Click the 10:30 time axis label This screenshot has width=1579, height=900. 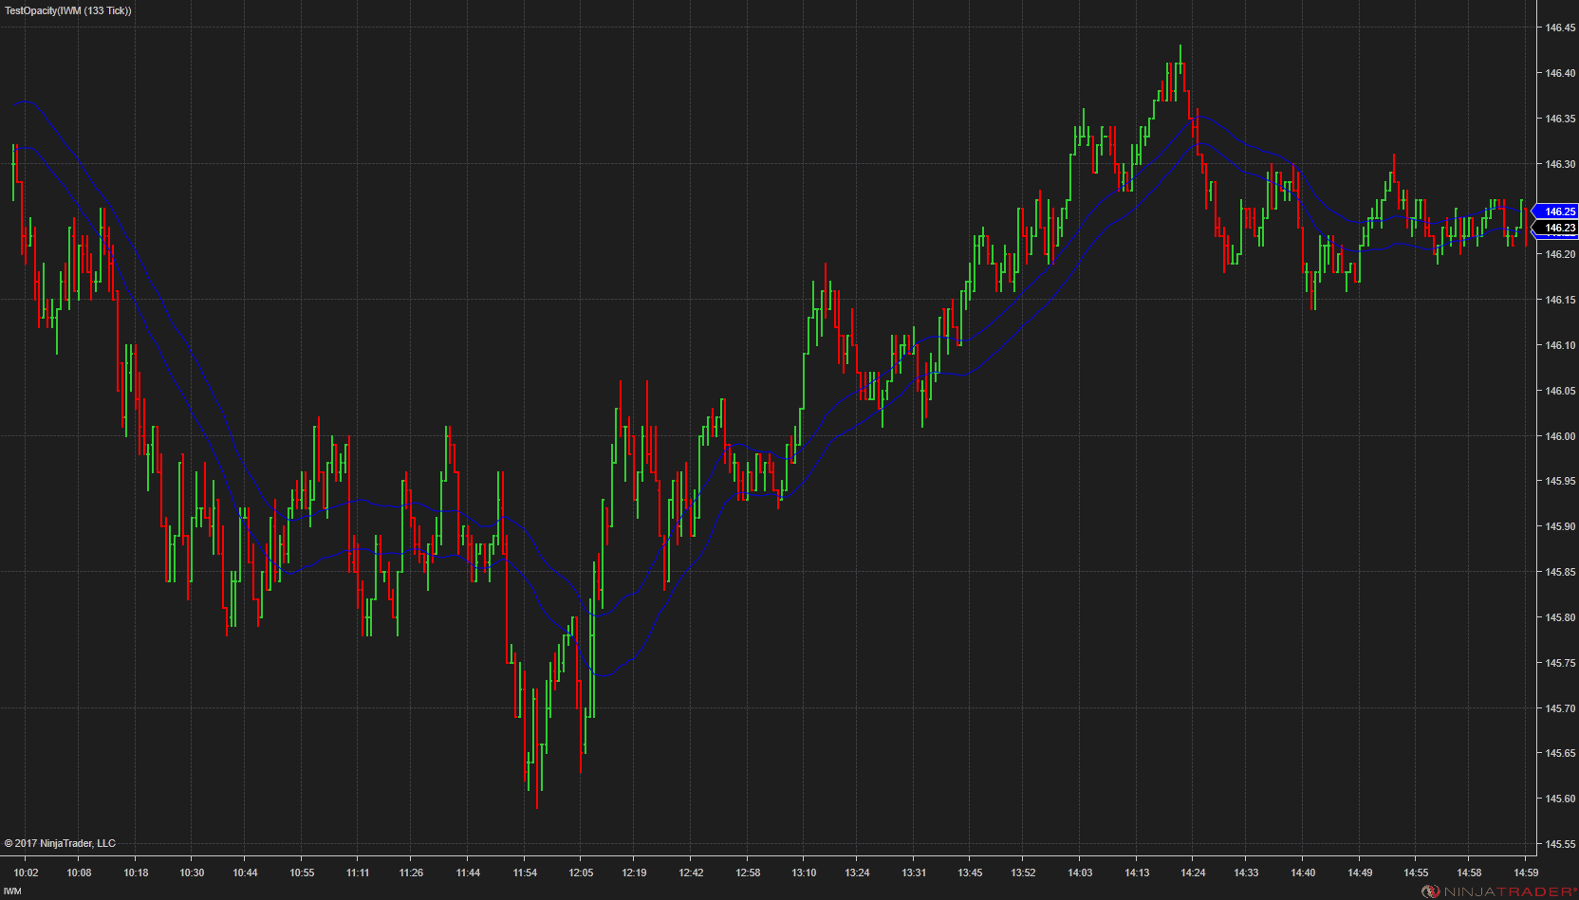pos(192,872)
